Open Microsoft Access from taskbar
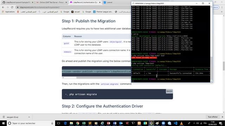 (109, 123)
